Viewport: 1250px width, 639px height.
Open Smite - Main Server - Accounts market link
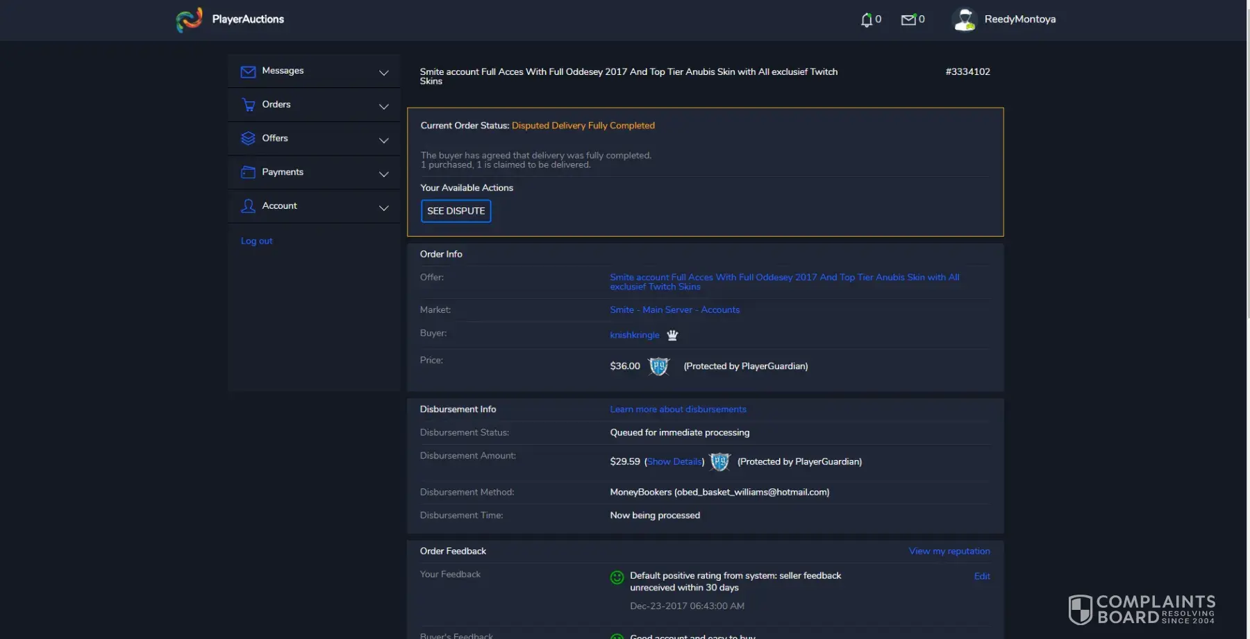(x=674, y=310)
